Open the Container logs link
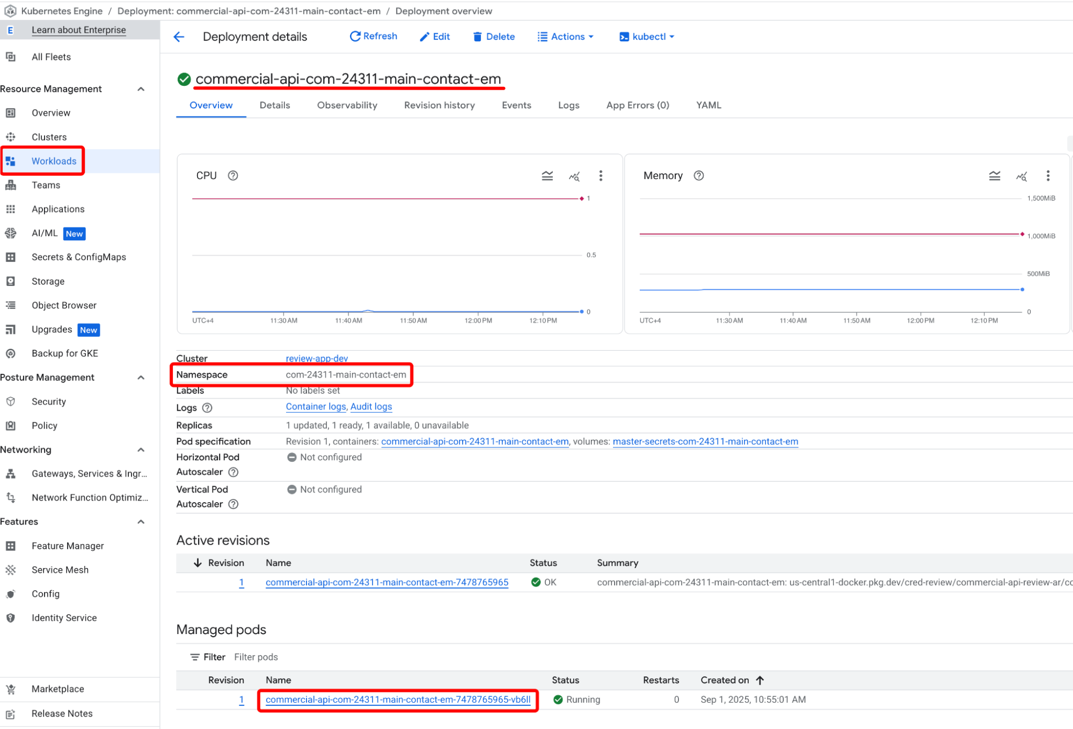Screen dimensions: 1073x729 pyautogui.click(x=316, y=407)
